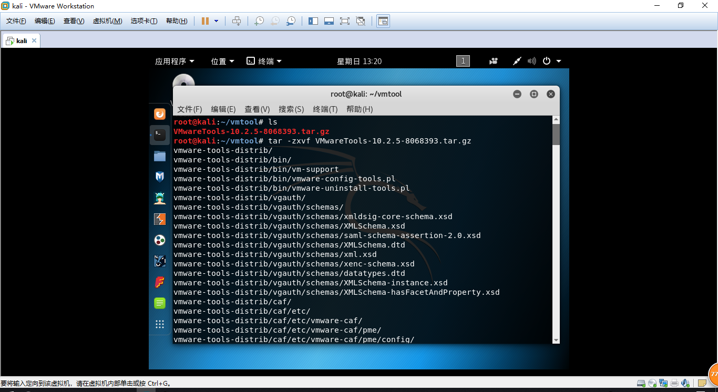Open the terminal 文件(F) menu
Screen dimensions: 718x392
[x=190, y=109]
